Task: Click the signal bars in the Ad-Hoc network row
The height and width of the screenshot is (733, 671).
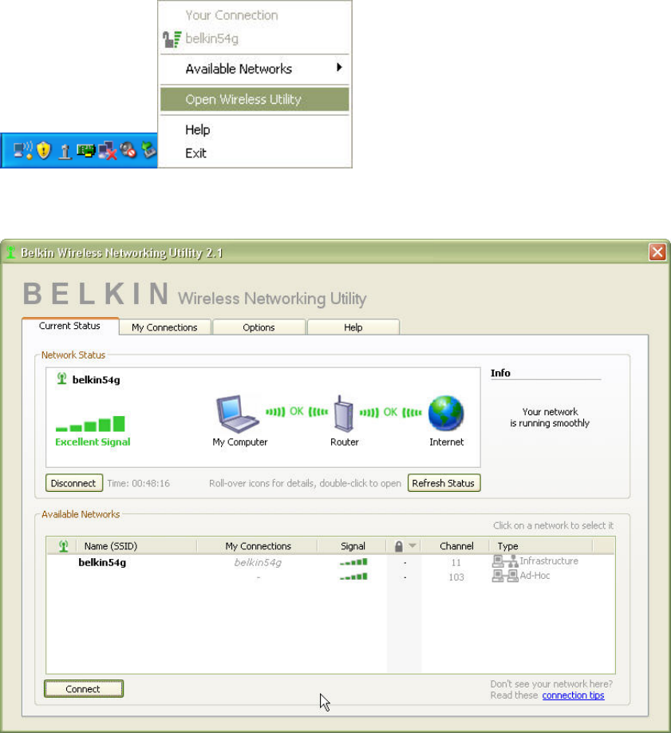Action: 353,576
